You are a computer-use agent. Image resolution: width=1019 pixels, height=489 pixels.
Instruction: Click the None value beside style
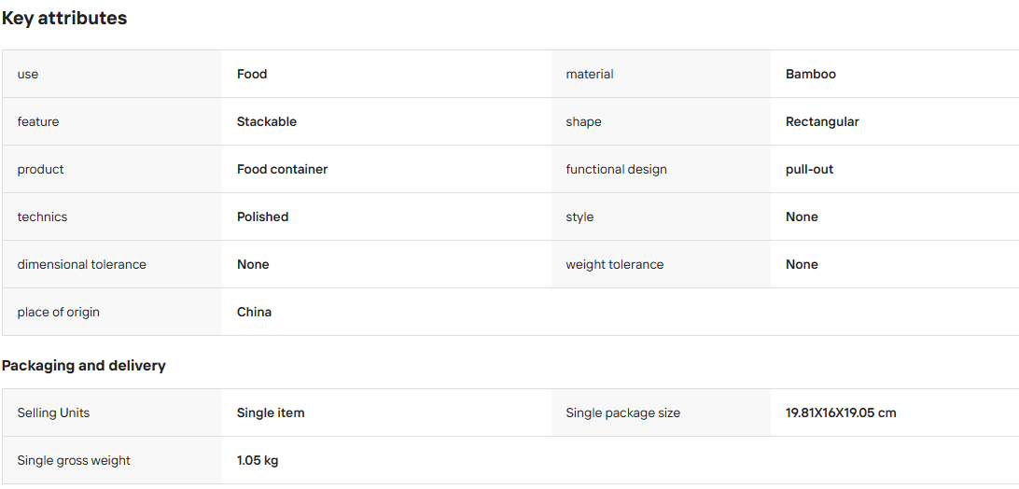[802, 217]
